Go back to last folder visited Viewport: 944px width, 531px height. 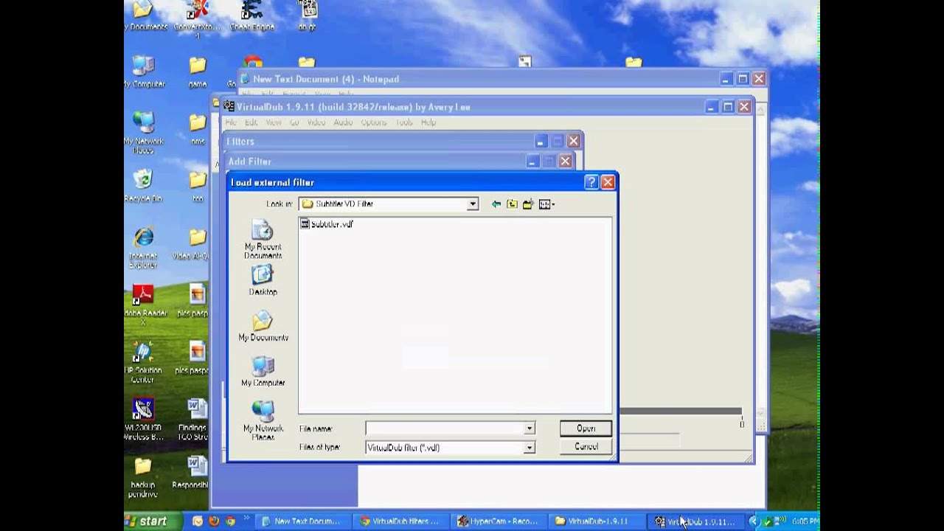click(496, 204)
